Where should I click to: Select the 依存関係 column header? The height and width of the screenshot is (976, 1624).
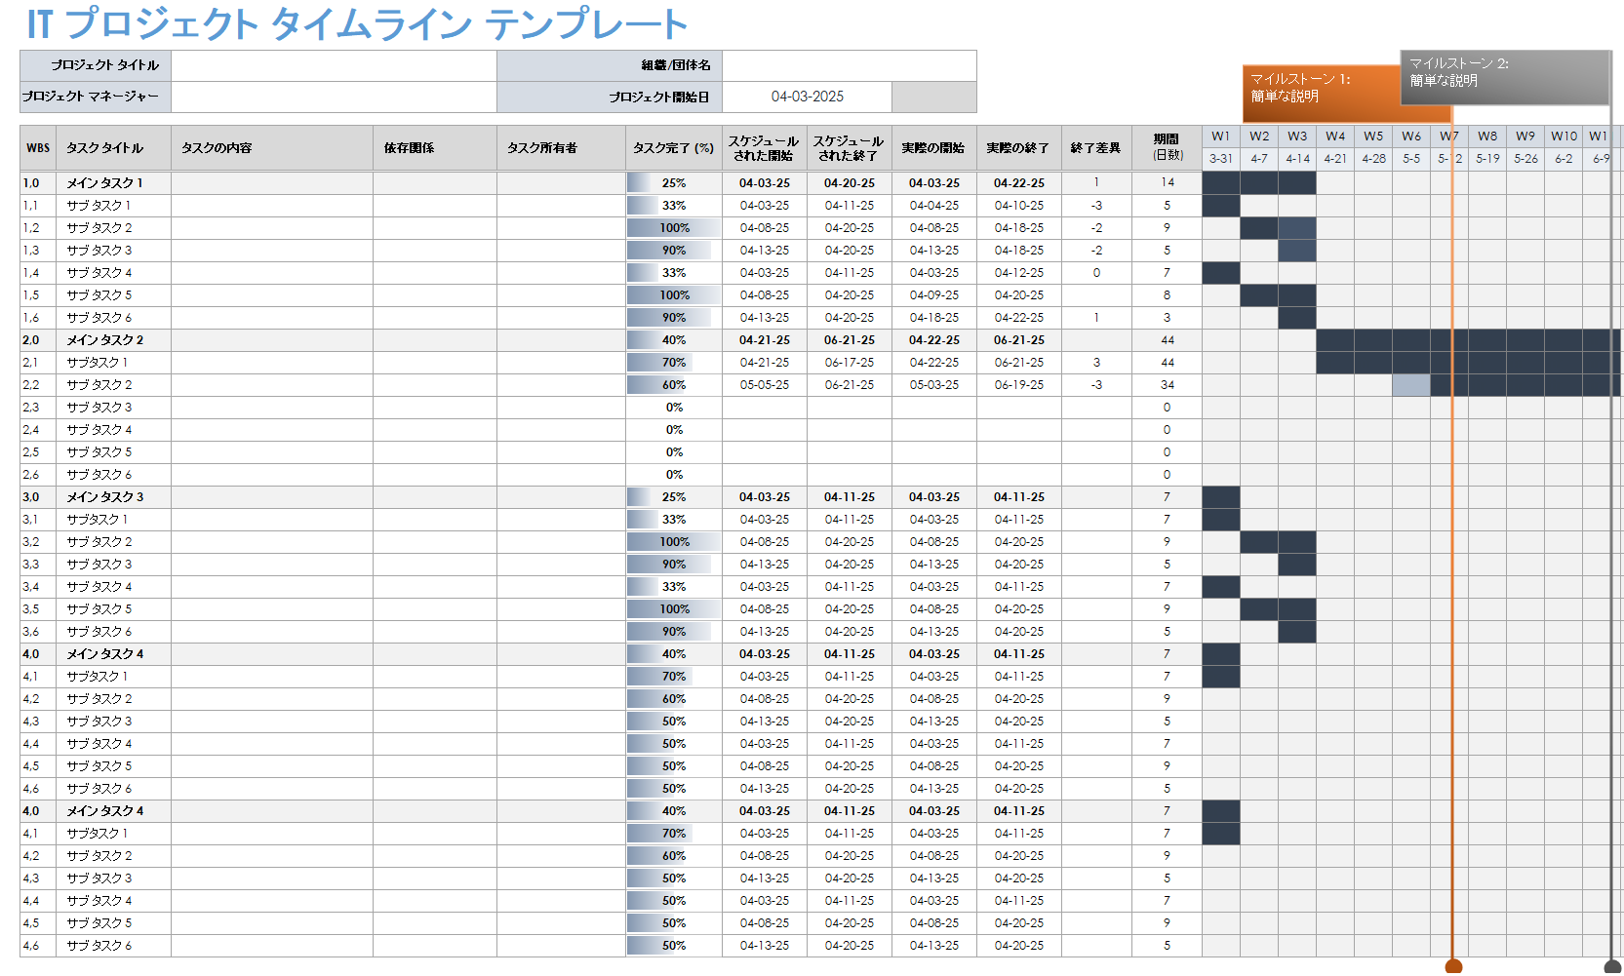(x=435, y=148)
